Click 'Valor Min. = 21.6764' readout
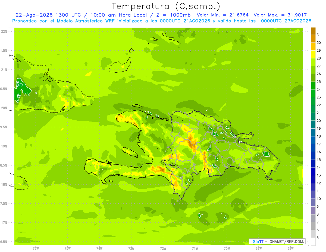This screenshot has height=252, width=326. 222,15
